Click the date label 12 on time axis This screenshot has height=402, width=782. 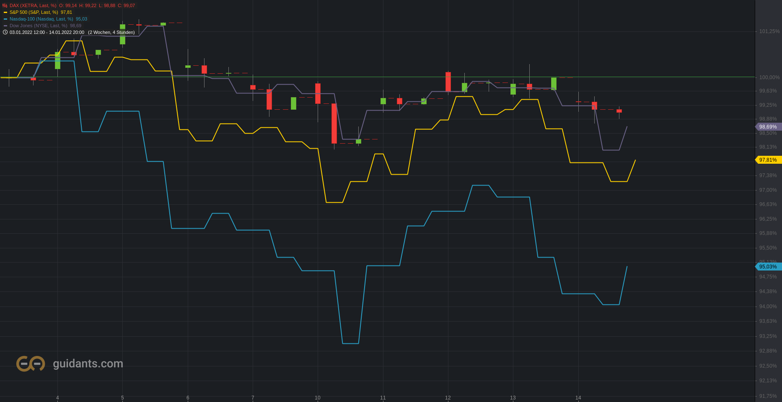[448, 398]
